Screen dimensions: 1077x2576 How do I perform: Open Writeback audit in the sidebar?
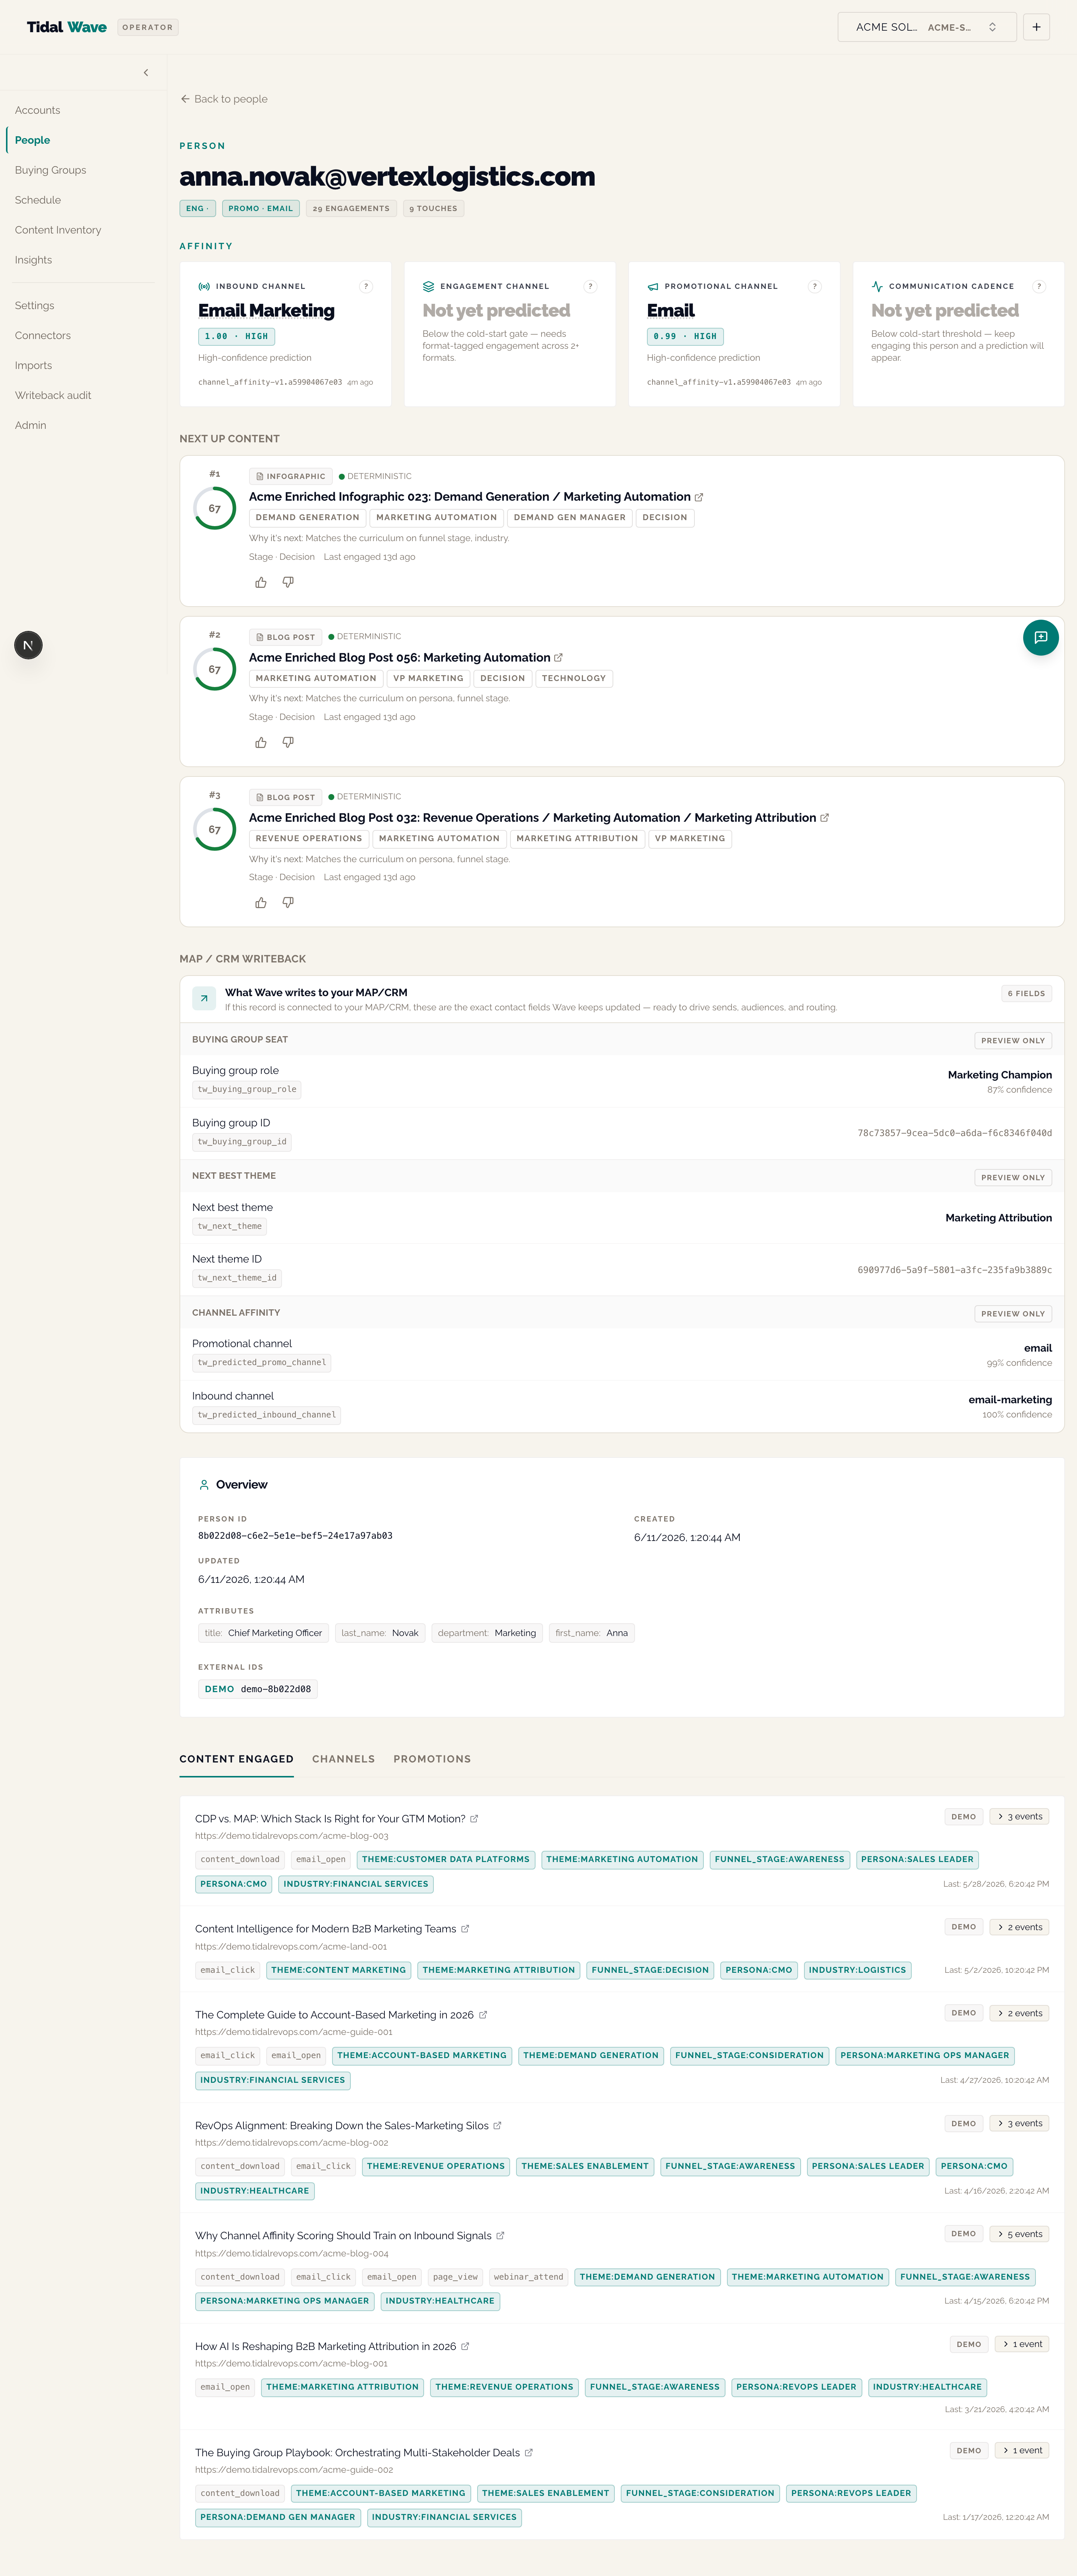(53, 396)
